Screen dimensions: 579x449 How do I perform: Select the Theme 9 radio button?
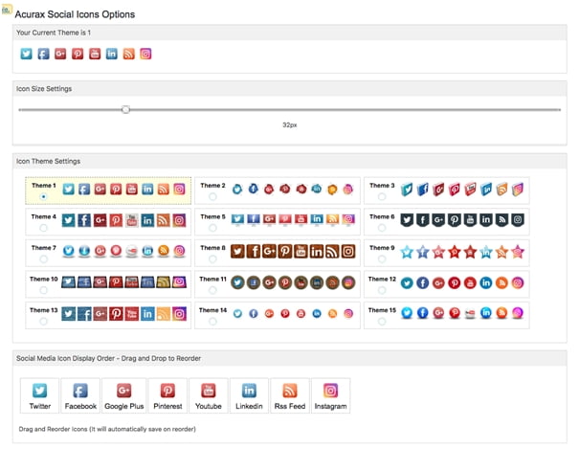pos(382,259)
